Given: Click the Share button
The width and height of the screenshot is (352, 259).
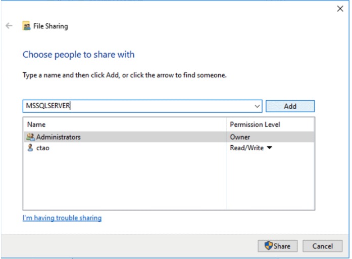Looking at the screenshot, I should click(x=278, y=246).
